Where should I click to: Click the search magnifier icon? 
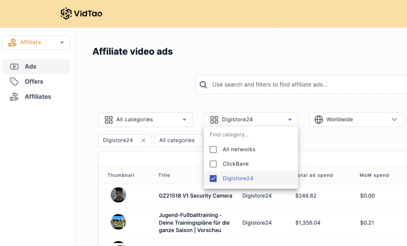(203, 85)
